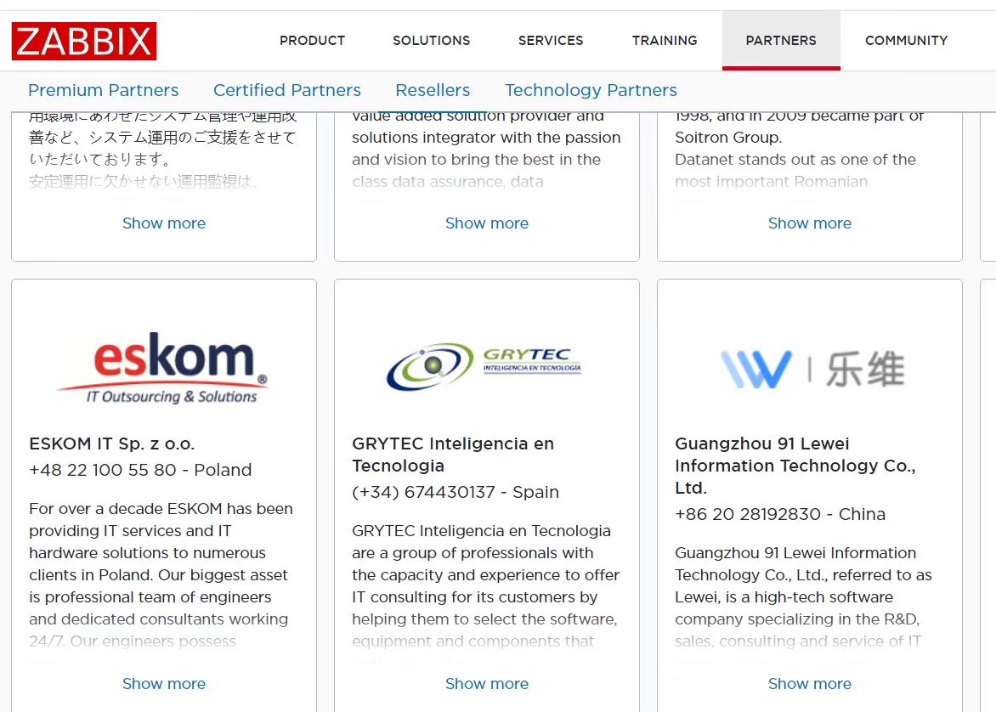Open the SERVICES menu
996x712 pixels.
(x=551, y=41)
